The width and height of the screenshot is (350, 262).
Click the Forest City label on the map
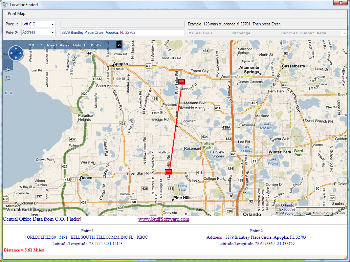coord(200,71)
